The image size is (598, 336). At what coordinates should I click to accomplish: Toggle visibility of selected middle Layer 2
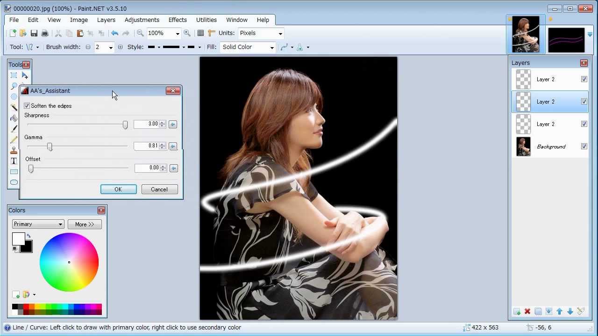click(x=584, y=102)
